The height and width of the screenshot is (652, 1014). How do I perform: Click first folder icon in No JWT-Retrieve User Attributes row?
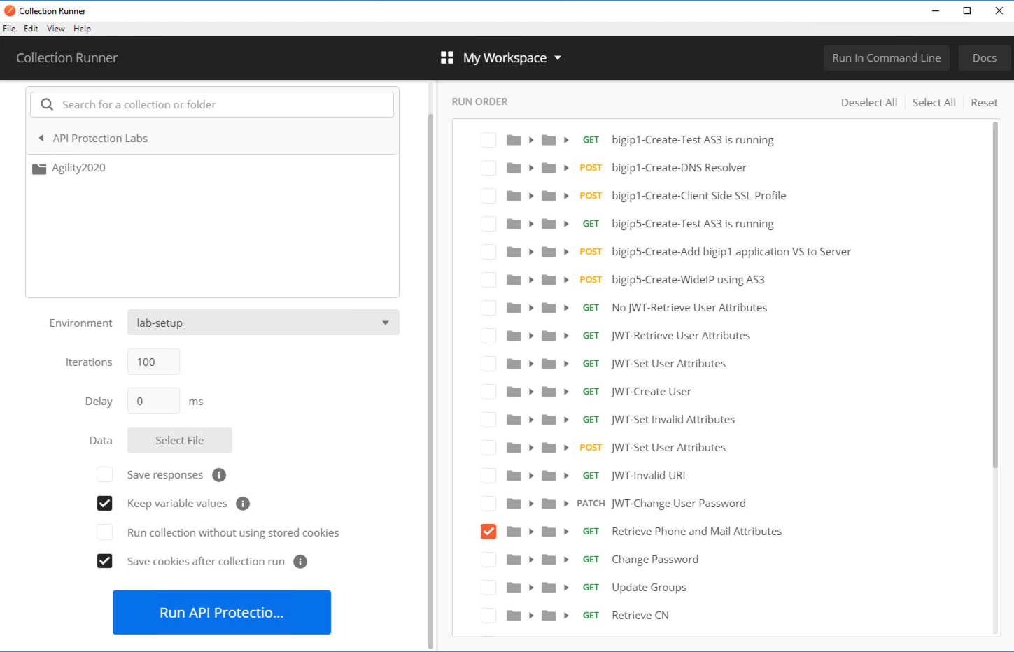514,308
